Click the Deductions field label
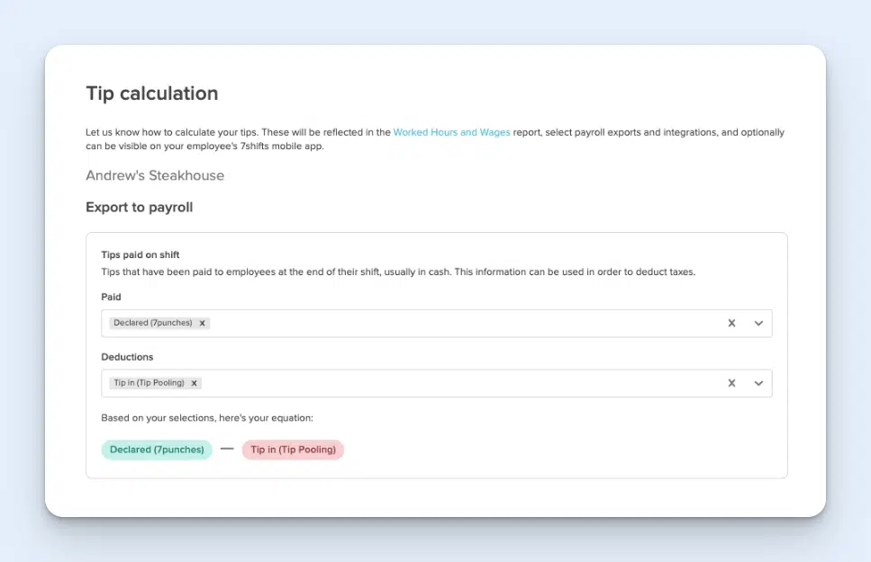871x562 pixels. [127, 357]
